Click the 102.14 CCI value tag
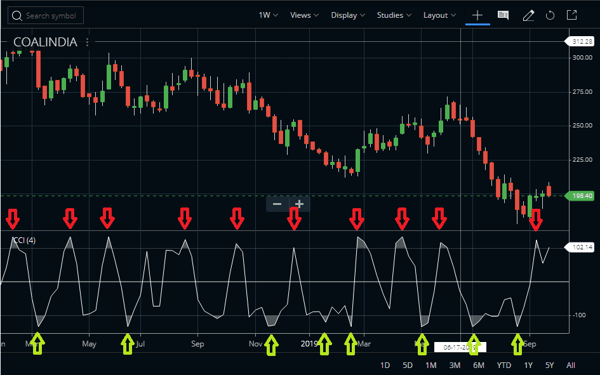This screenshot has width=600, height=375. tap(580, 247)
